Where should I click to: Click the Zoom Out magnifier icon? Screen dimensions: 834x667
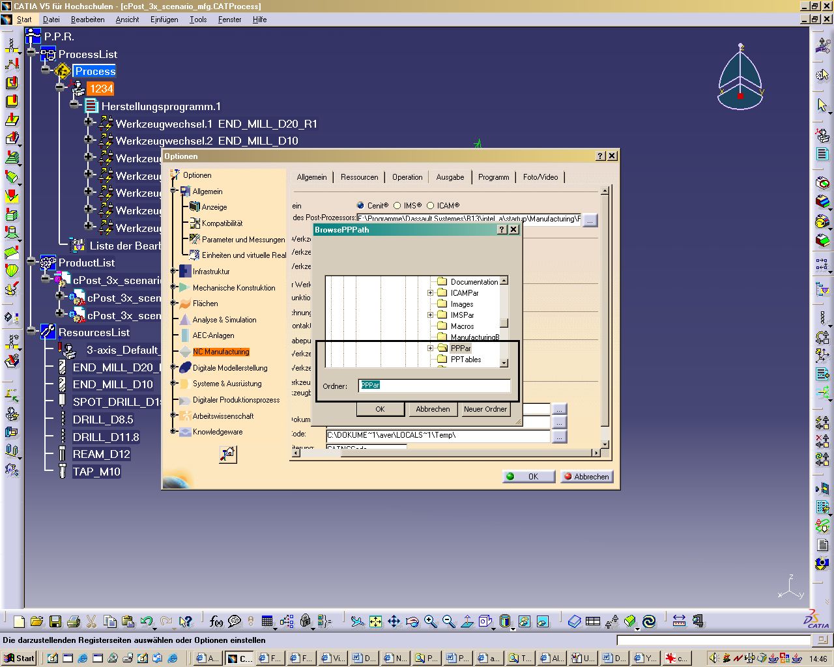(449, 621)
